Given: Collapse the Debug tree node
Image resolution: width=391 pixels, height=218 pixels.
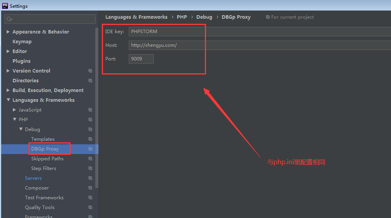Looking at the screenshot, I should [21, 129].
